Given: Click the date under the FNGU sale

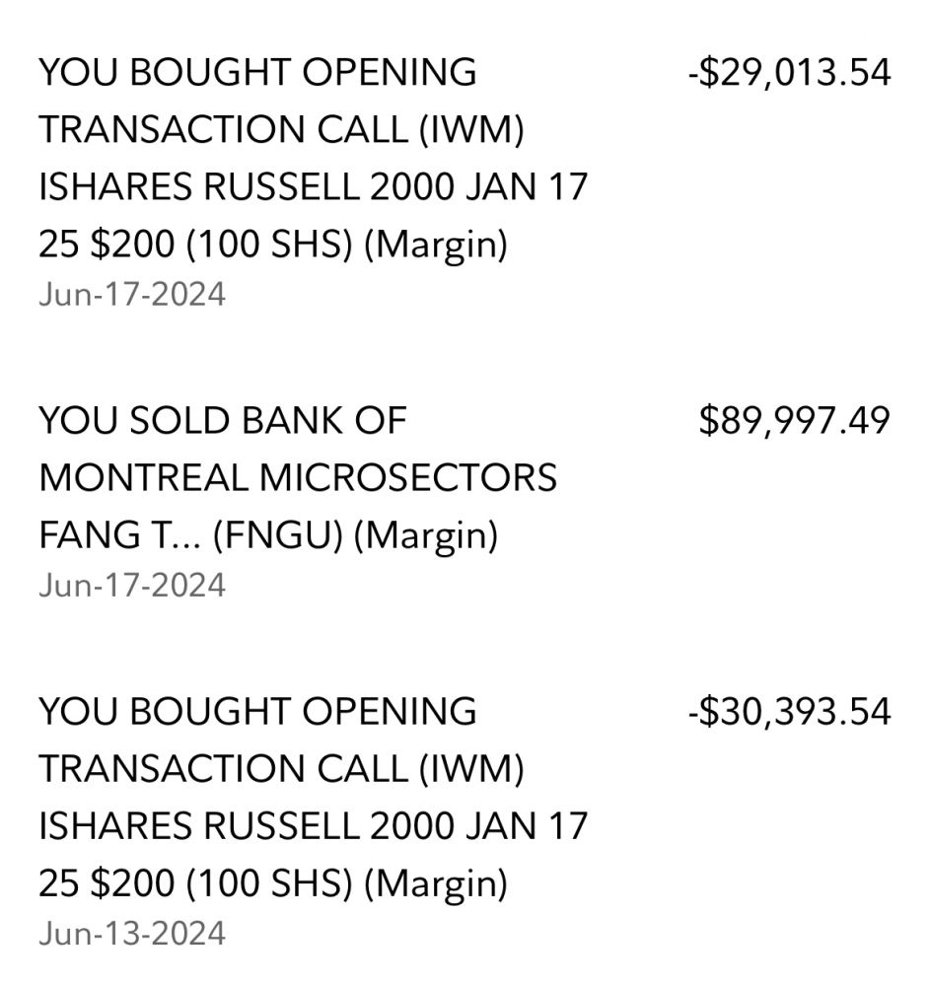Looking at the screenshot, I should tap(132, 586).
